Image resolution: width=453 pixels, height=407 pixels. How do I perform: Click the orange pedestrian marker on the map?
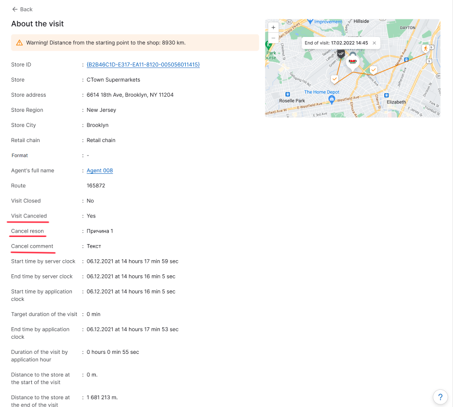(x=426, y=48)
